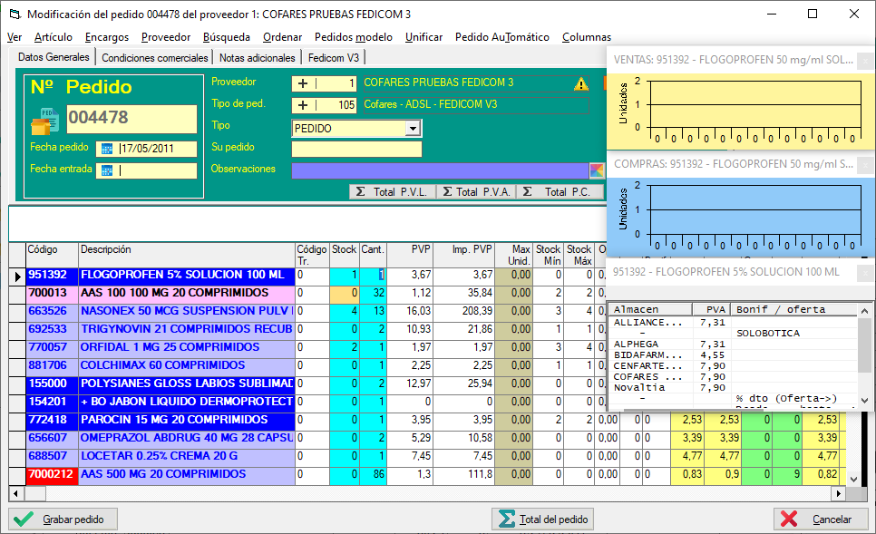This screenshot has height=534, width=876.
Task: Click the Cancelar button
Action: (822, 519)
